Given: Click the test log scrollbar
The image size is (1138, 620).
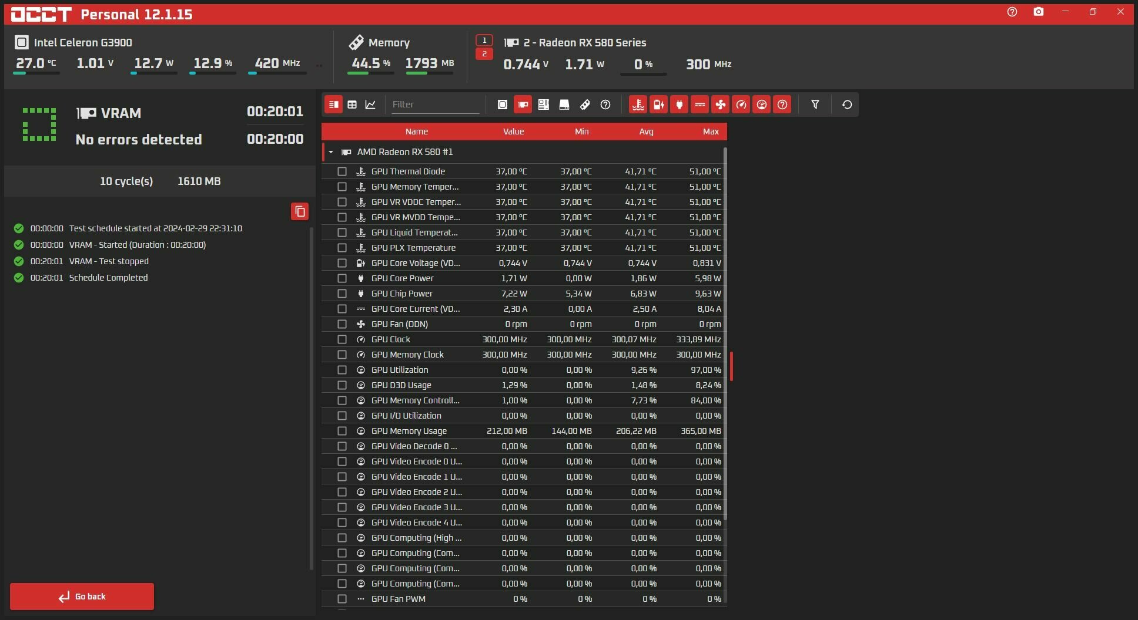Looking at the screenshot, I should [x=312, y=398].
